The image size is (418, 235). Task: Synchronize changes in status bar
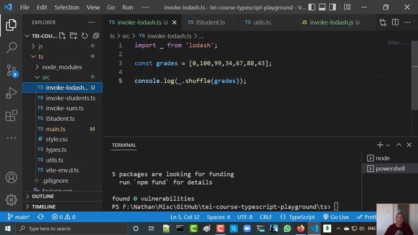click(x=40, y=217)
